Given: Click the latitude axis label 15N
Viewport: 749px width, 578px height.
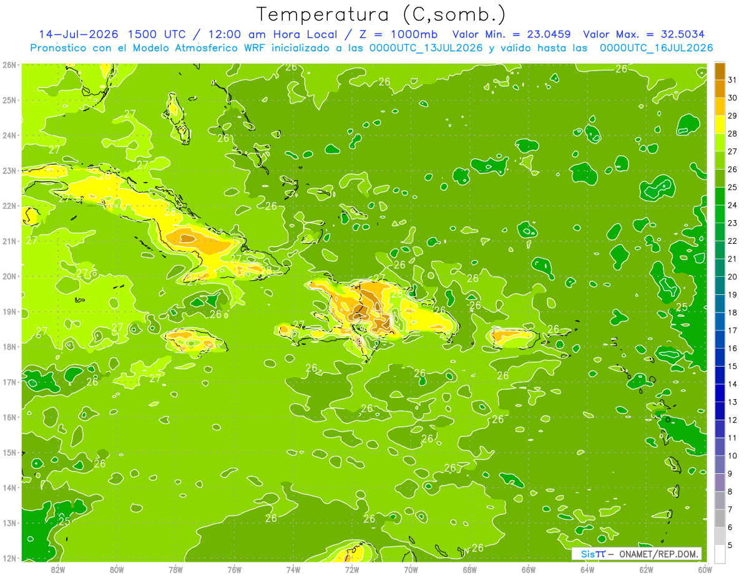Looking at the screenshot, I should tap(10, 453).
